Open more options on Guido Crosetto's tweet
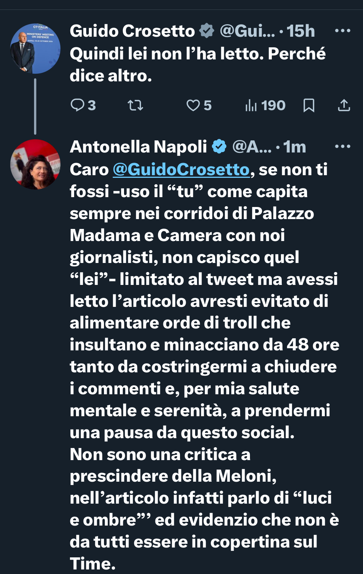This screenshot has width=363, height=574. click(x=343, y=31)
